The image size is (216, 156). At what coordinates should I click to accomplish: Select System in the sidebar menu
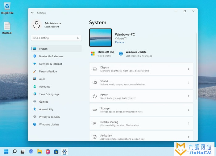pyautogui.click(x=56, y=49)
